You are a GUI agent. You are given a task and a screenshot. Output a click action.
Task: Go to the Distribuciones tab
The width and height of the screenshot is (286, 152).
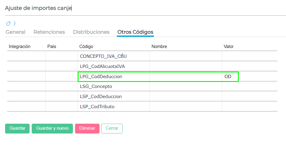coord(91,32)
